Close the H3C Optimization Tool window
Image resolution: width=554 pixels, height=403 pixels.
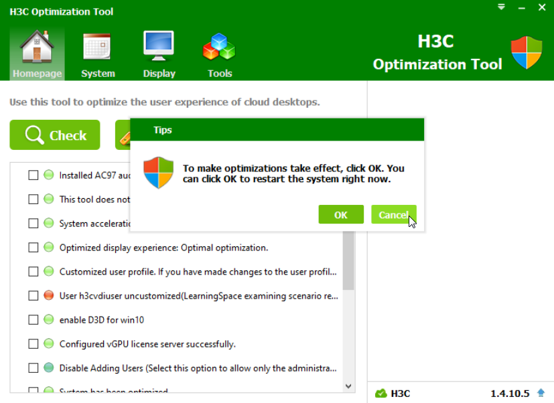542,7
